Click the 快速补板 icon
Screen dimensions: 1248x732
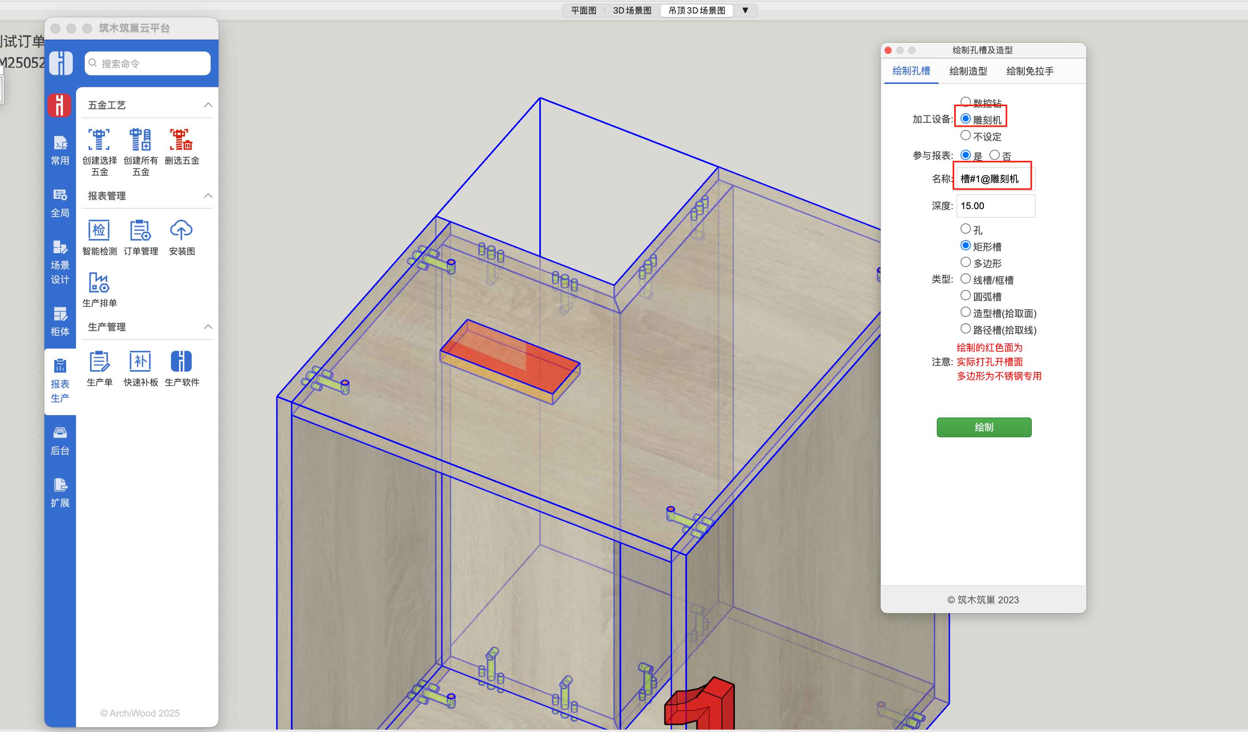pyautogui.click(x=141, y=362)
